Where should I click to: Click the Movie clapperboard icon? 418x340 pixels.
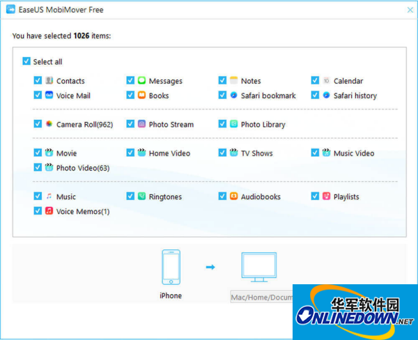pos(49,153)
